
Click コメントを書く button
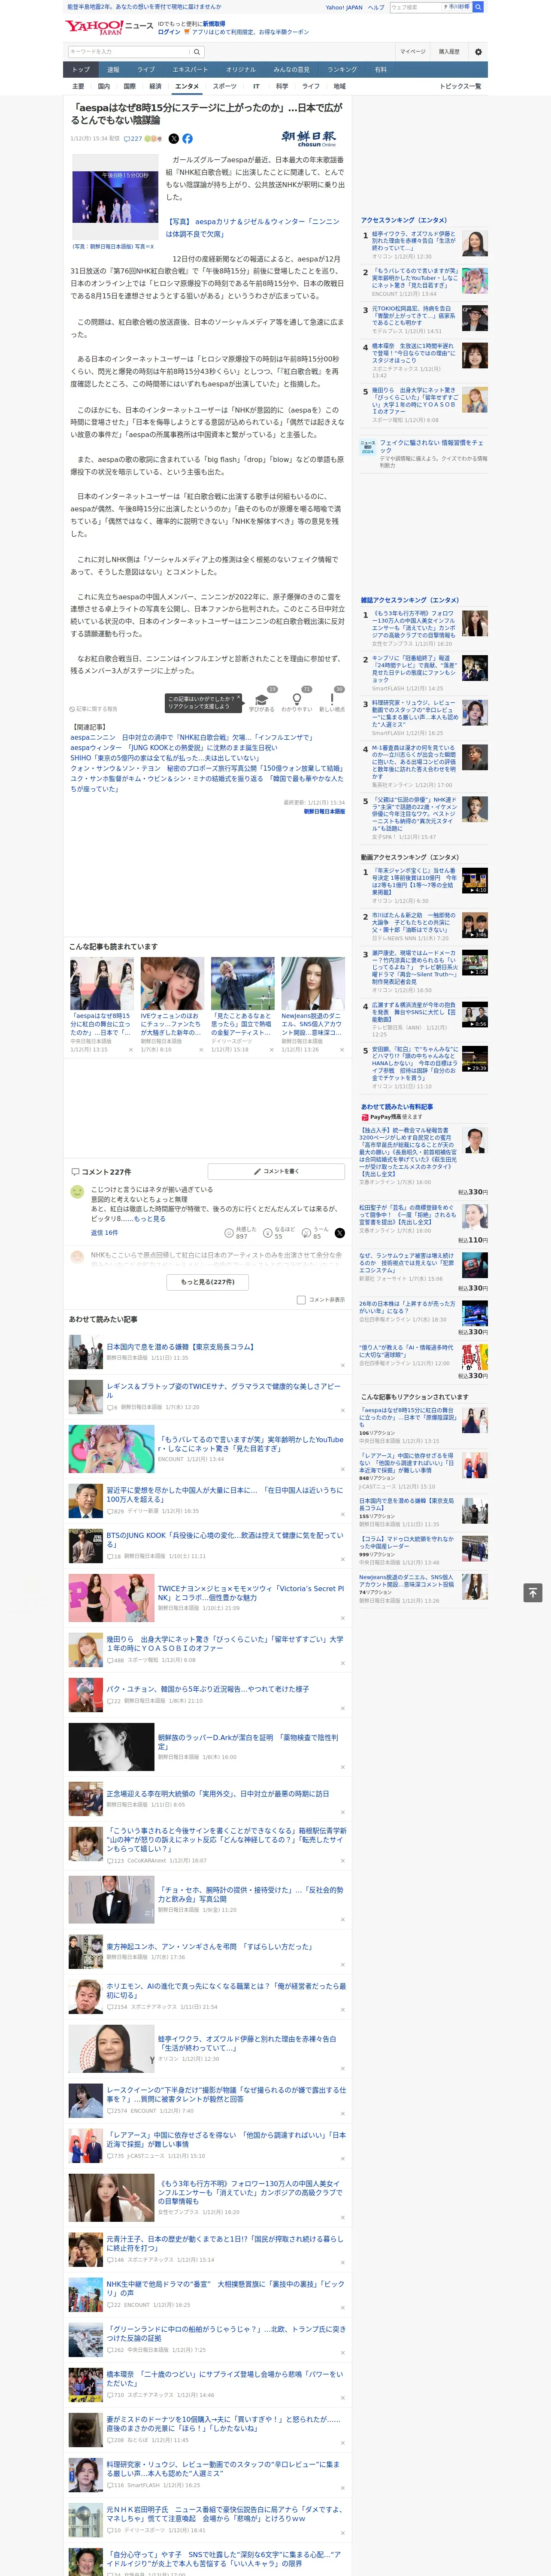[x=276, y=1170]
